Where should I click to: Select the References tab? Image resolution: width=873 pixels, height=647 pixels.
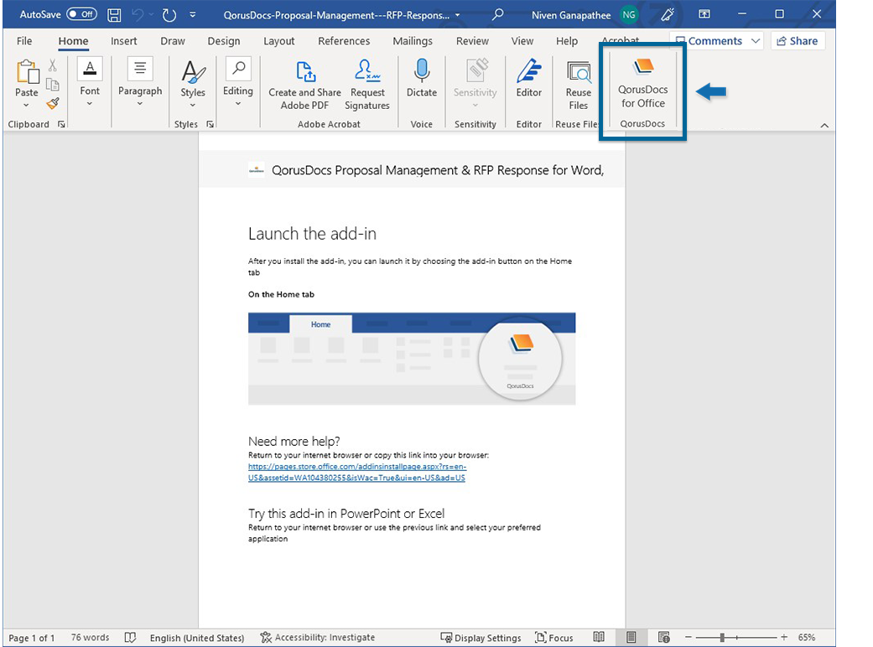point(344,40)
